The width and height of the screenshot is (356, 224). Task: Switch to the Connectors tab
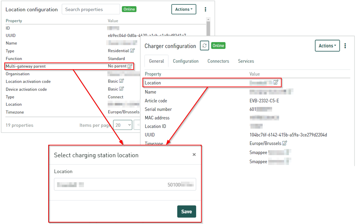[218, 61]
